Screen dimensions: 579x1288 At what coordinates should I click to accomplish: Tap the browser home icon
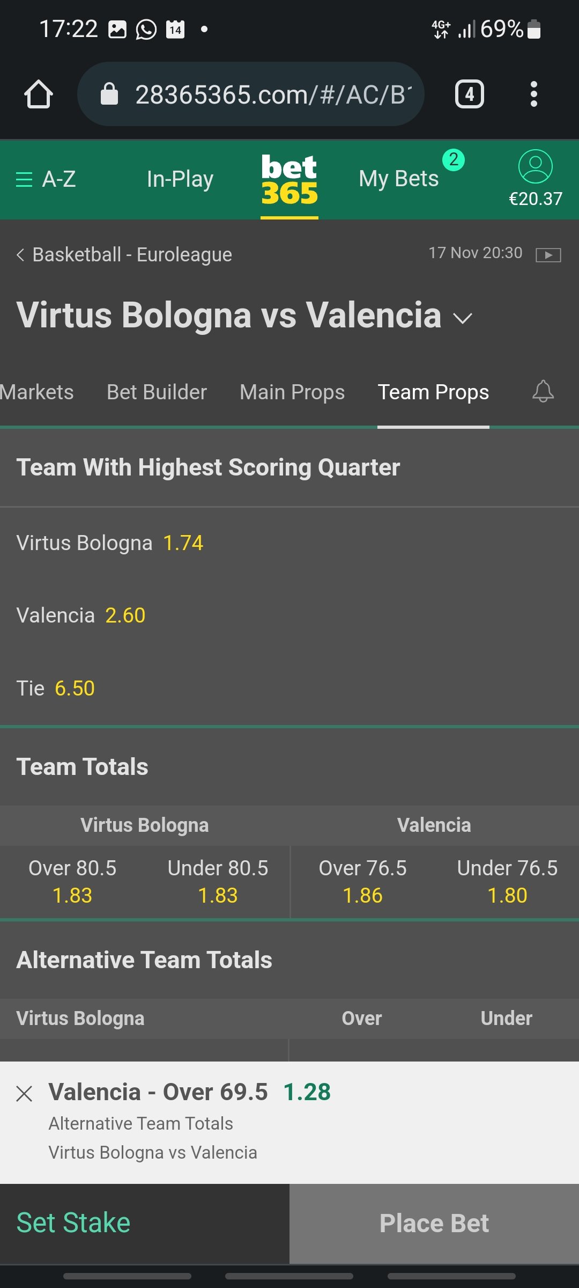point(39,94)
